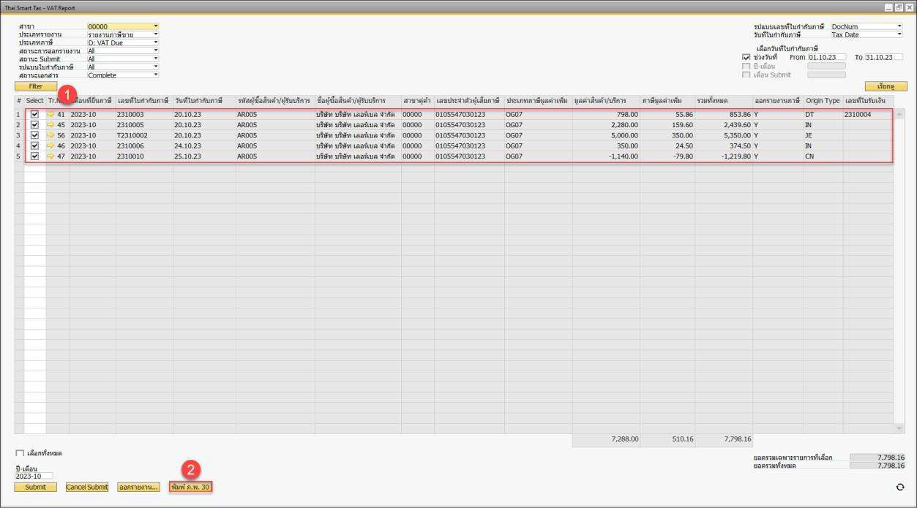Open link arrow for transaction 41
917x508 pixels.
coord(50,115)
